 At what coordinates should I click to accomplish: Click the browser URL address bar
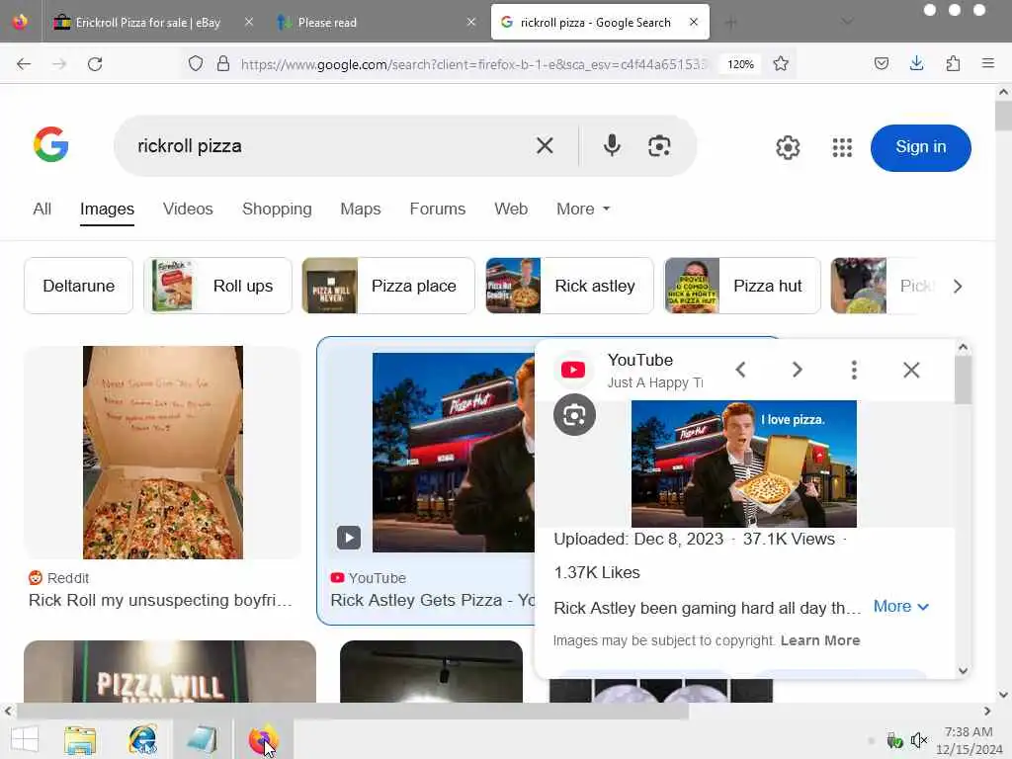click(474, 64)
